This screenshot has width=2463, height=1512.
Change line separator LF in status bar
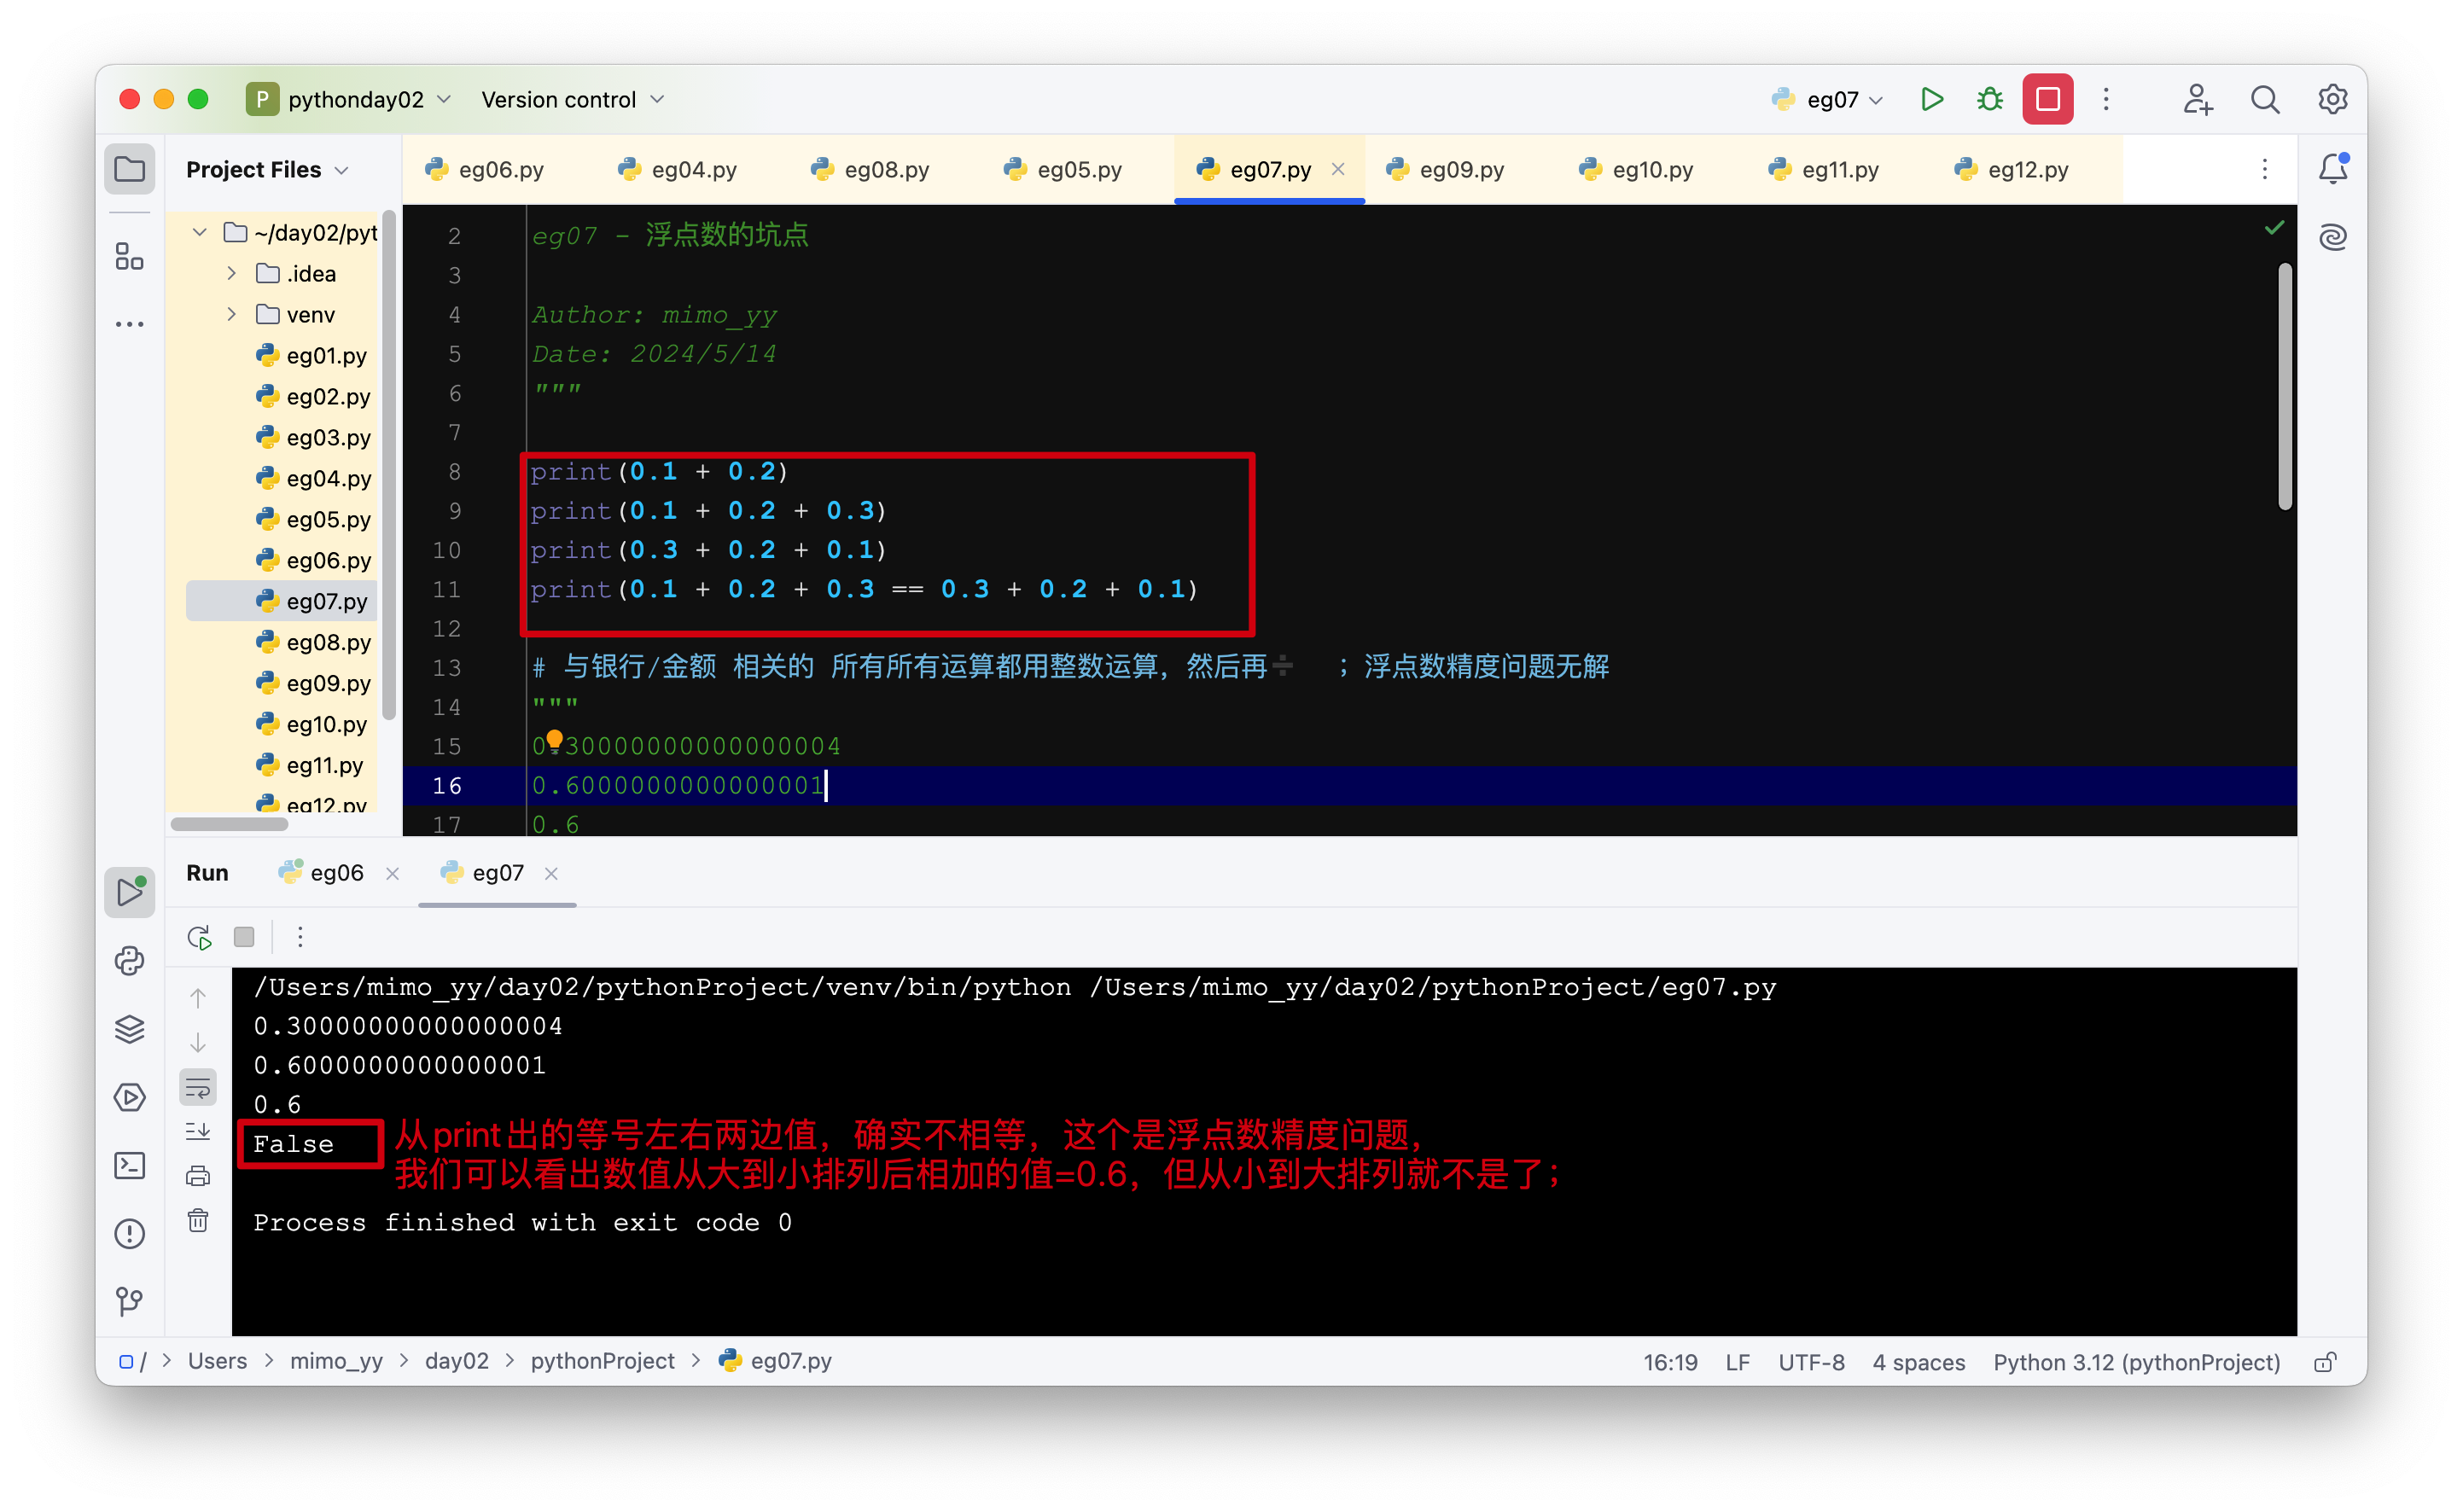point(1737,1362)
